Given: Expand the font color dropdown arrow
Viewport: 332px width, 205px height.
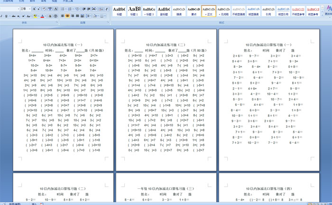Looking at the screenshot, I should (x=46, y=16).
